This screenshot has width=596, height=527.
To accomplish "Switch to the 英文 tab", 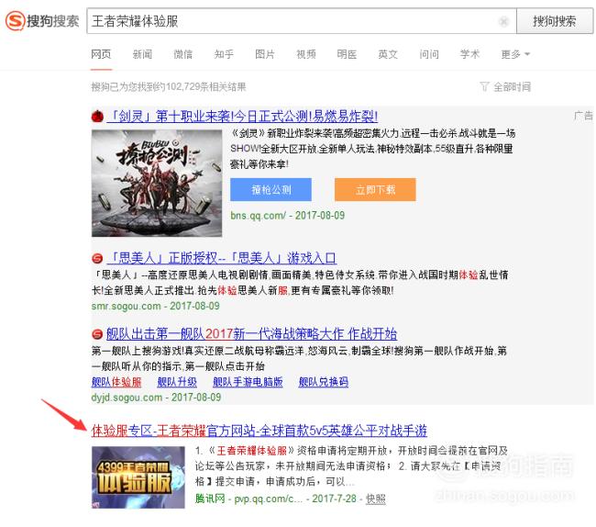I will 388,54.
